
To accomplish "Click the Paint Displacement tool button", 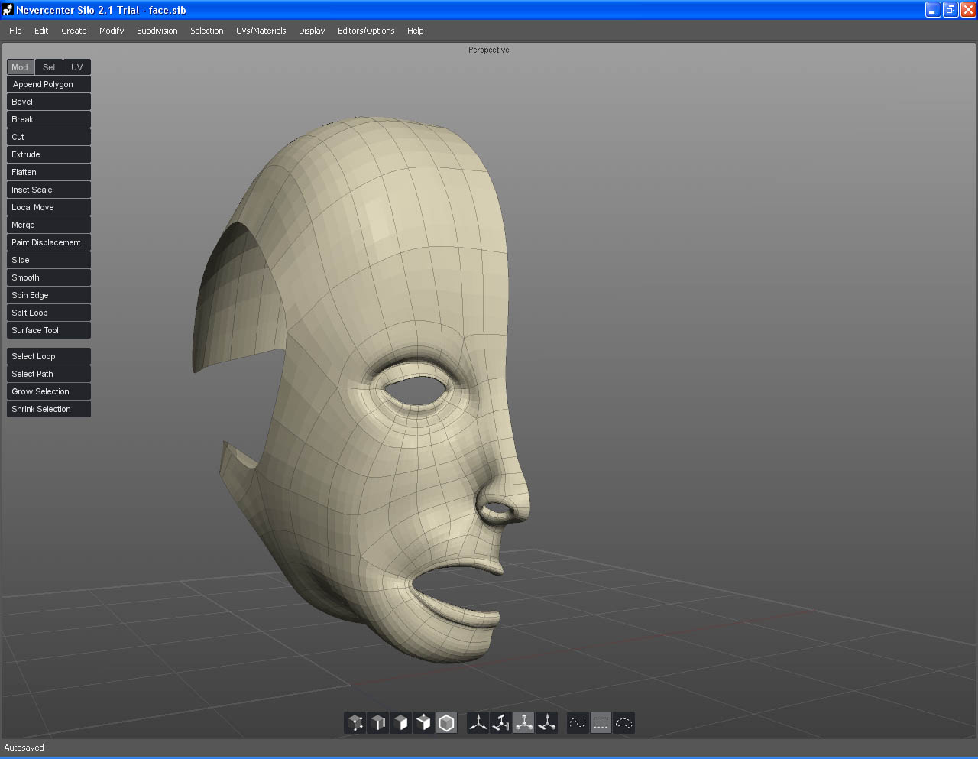I will [x=49, y=242].
